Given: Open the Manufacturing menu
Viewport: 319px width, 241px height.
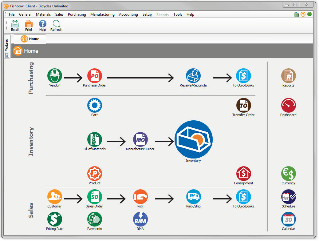Looking at the screenshot, I should coord(102,14).
